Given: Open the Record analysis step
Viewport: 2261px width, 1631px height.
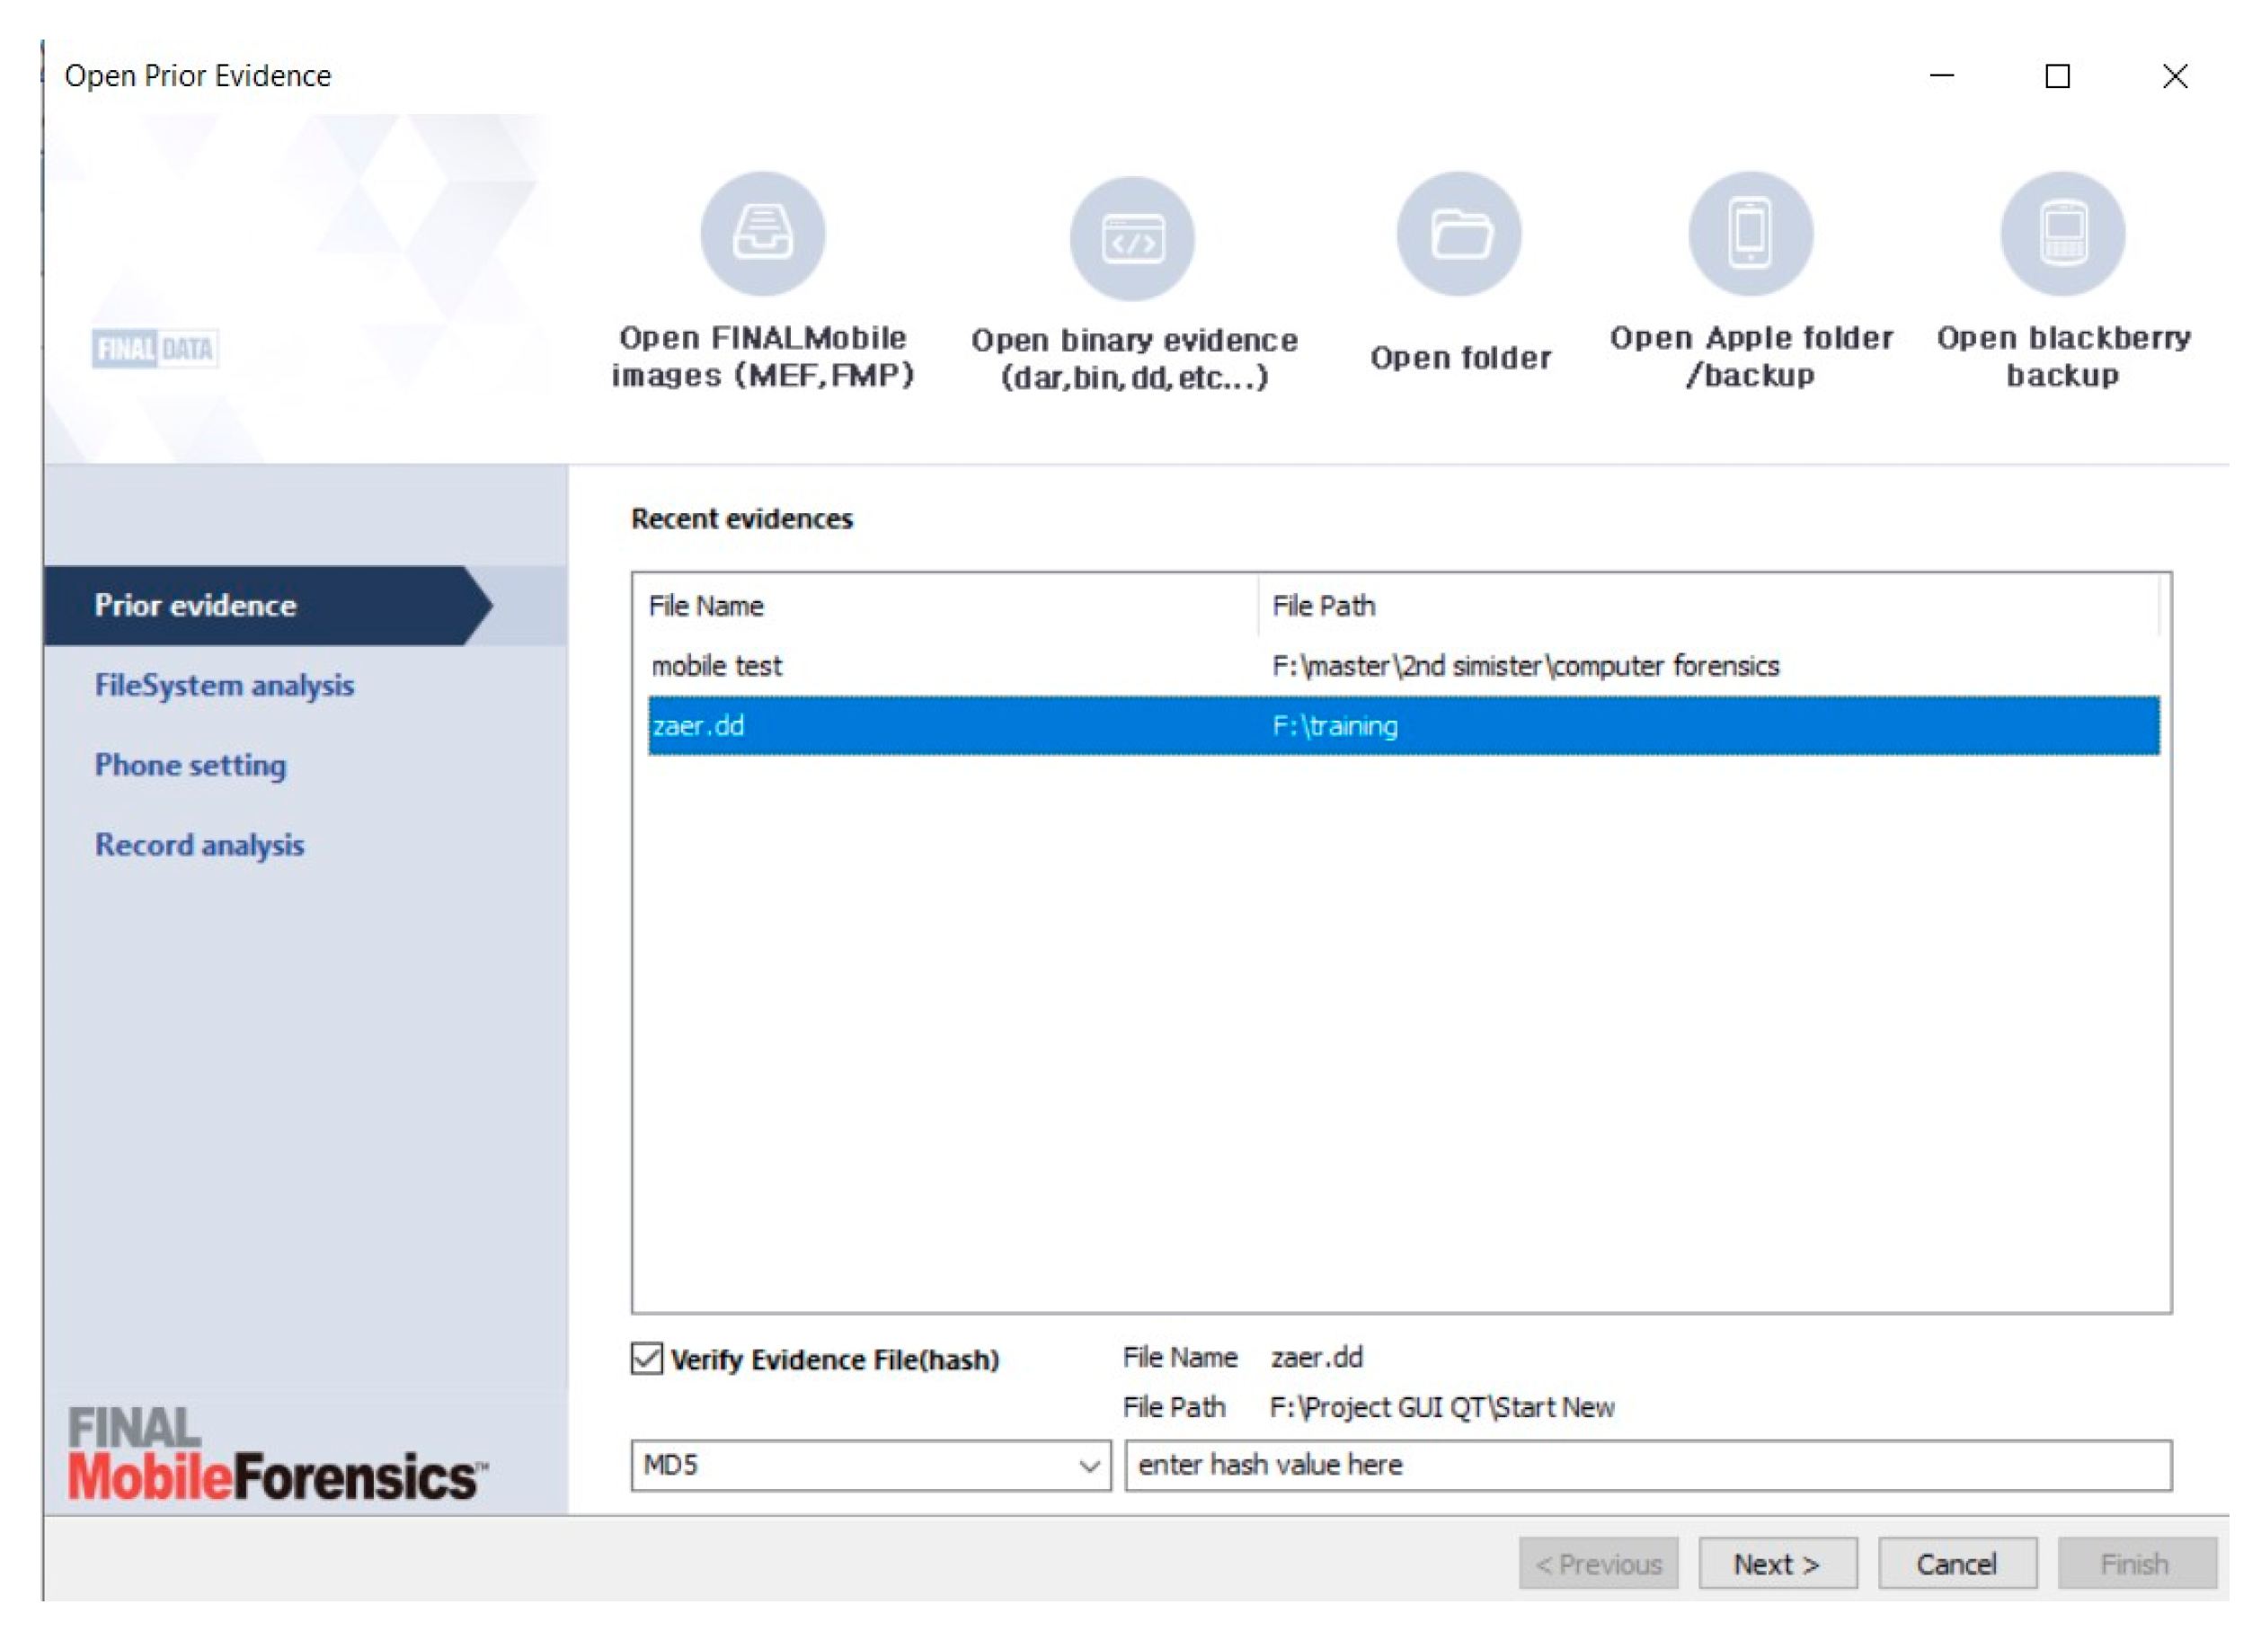Looking at the screenshot, I should (x=199, y=845).
